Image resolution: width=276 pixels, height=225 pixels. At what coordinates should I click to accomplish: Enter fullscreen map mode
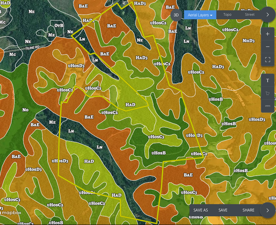[x=267, y=60]
